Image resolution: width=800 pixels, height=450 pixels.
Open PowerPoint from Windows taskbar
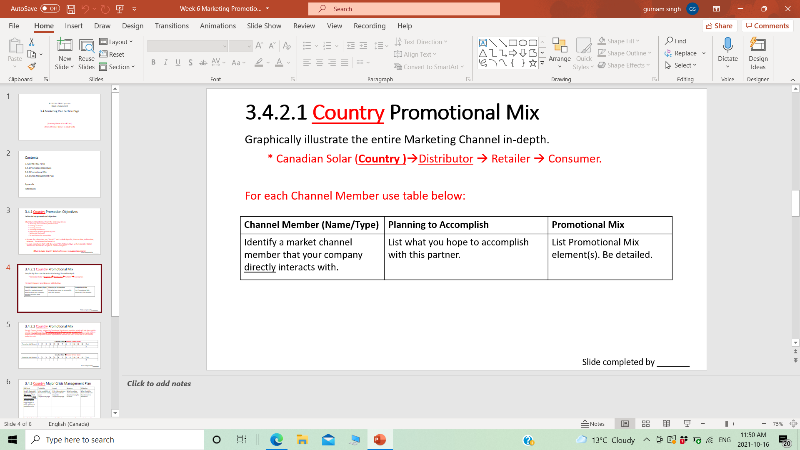(x=380, y=440)
